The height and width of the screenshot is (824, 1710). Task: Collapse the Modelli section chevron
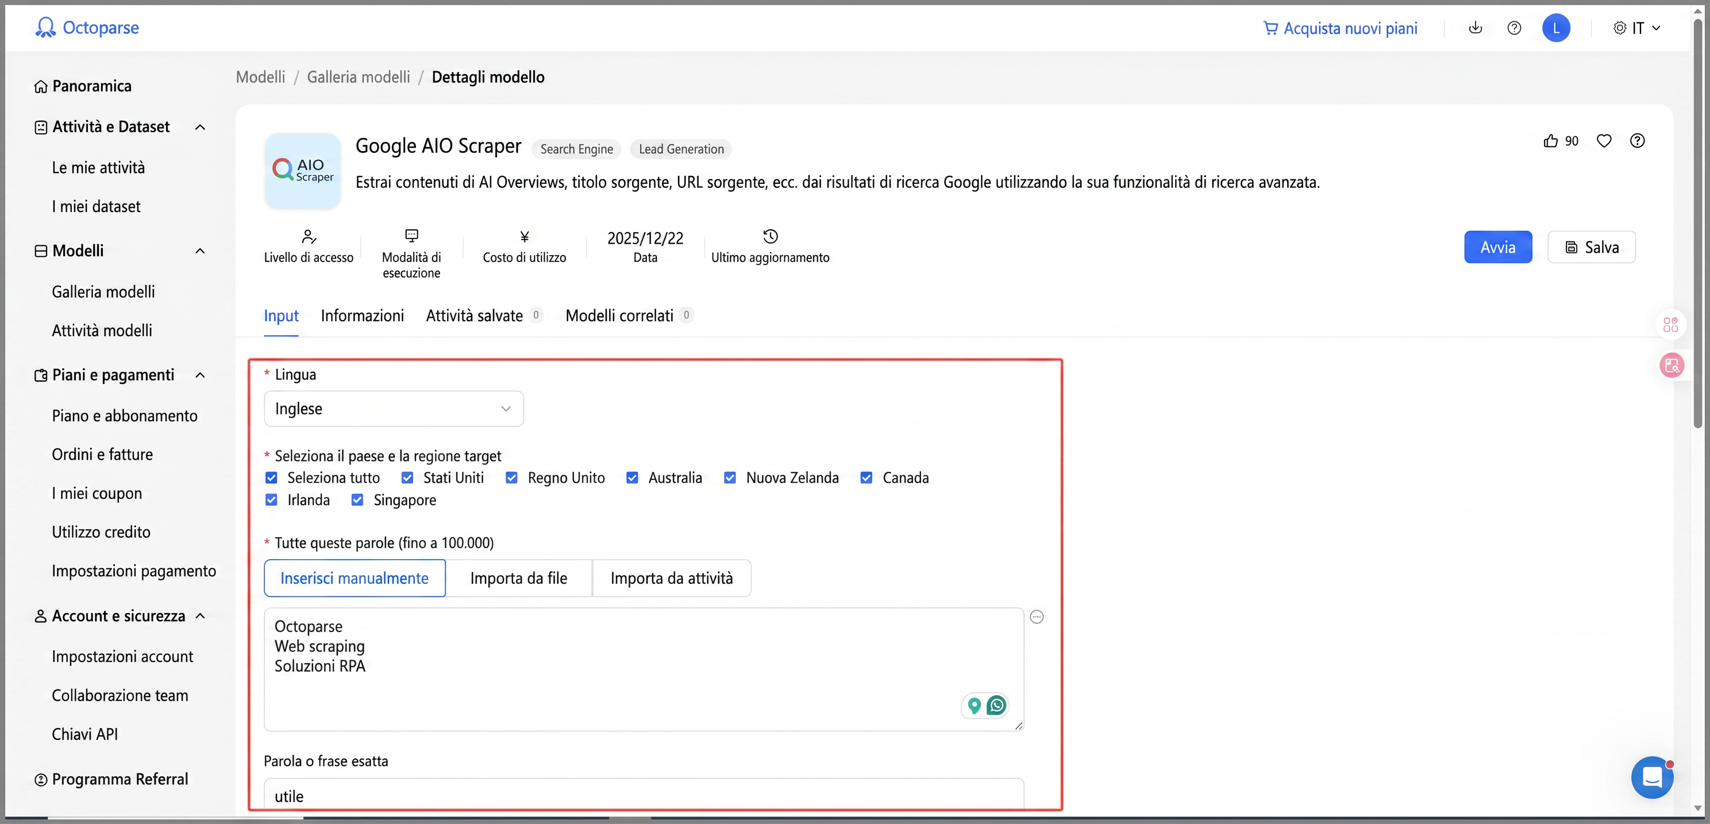pos(200,251)
